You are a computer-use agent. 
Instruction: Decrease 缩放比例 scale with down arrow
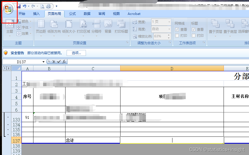(x=169, y=38)
